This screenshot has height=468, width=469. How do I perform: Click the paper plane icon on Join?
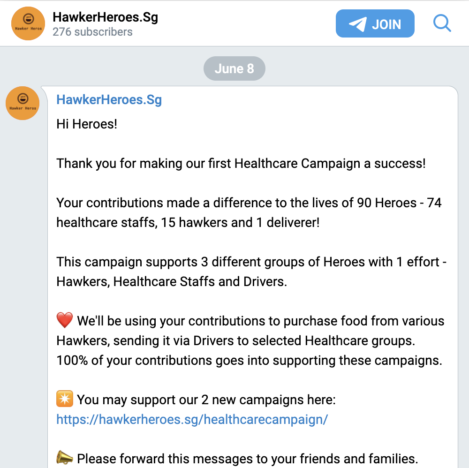(357, 24)
